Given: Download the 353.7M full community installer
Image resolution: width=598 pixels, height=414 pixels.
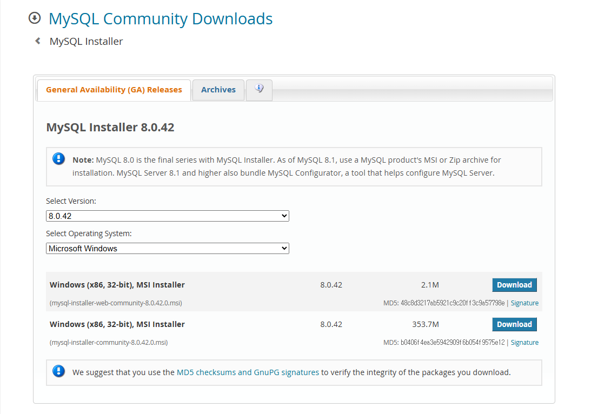Looking at the screenshot, I should pos(515,324).
